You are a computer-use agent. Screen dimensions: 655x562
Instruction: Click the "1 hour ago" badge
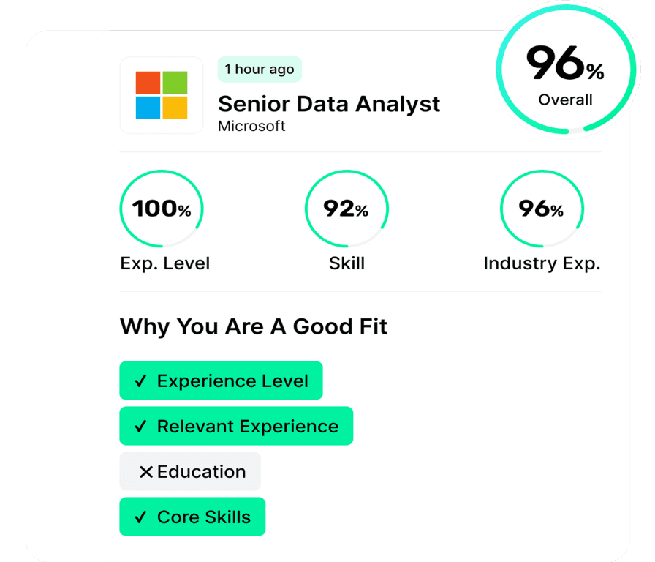(260, 70)
